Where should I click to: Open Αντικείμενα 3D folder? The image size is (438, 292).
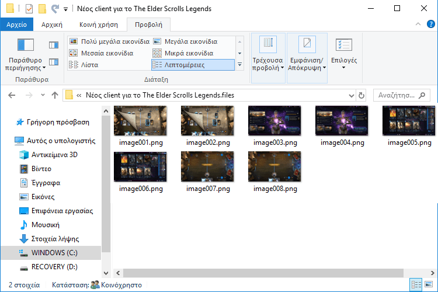click(48, 155)
